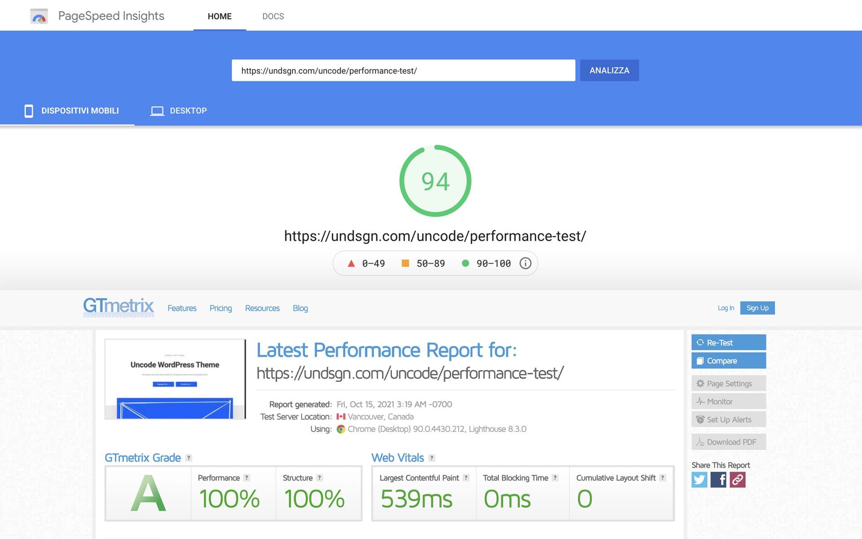
Task: Click Set Up Alerts
Action: click(729, 419)
